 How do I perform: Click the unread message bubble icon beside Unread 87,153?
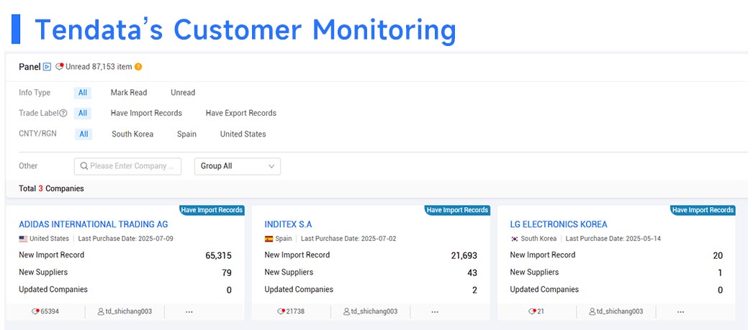coord(60,67)
